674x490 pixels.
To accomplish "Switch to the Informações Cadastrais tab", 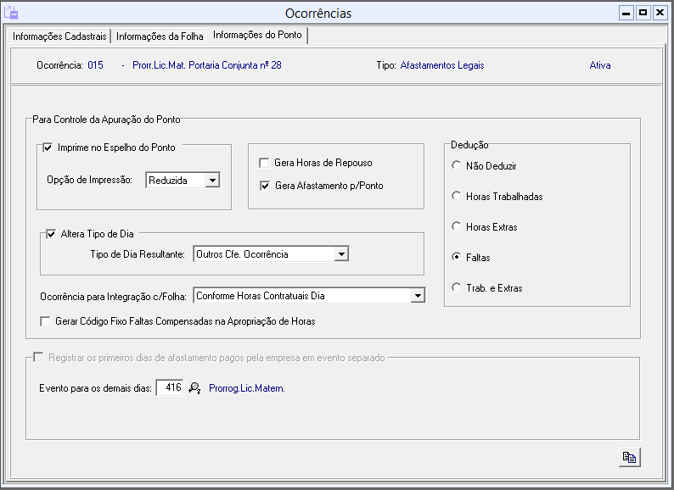I will pyautogui.click(x=59, y=36).
